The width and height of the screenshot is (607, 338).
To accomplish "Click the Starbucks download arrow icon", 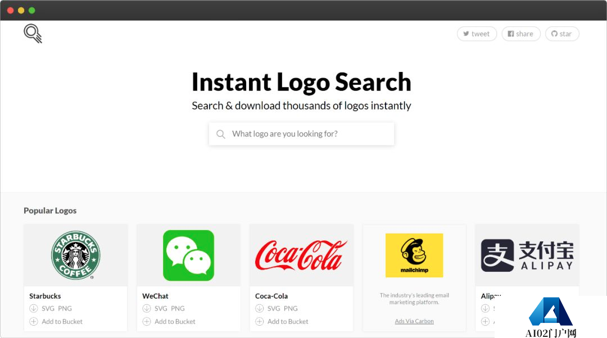I will 34,308.
